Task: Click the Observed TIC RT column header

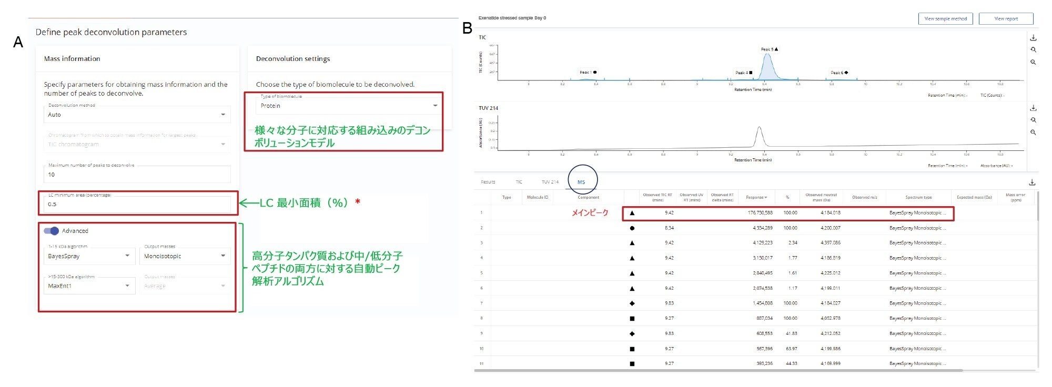Action: 657,197
